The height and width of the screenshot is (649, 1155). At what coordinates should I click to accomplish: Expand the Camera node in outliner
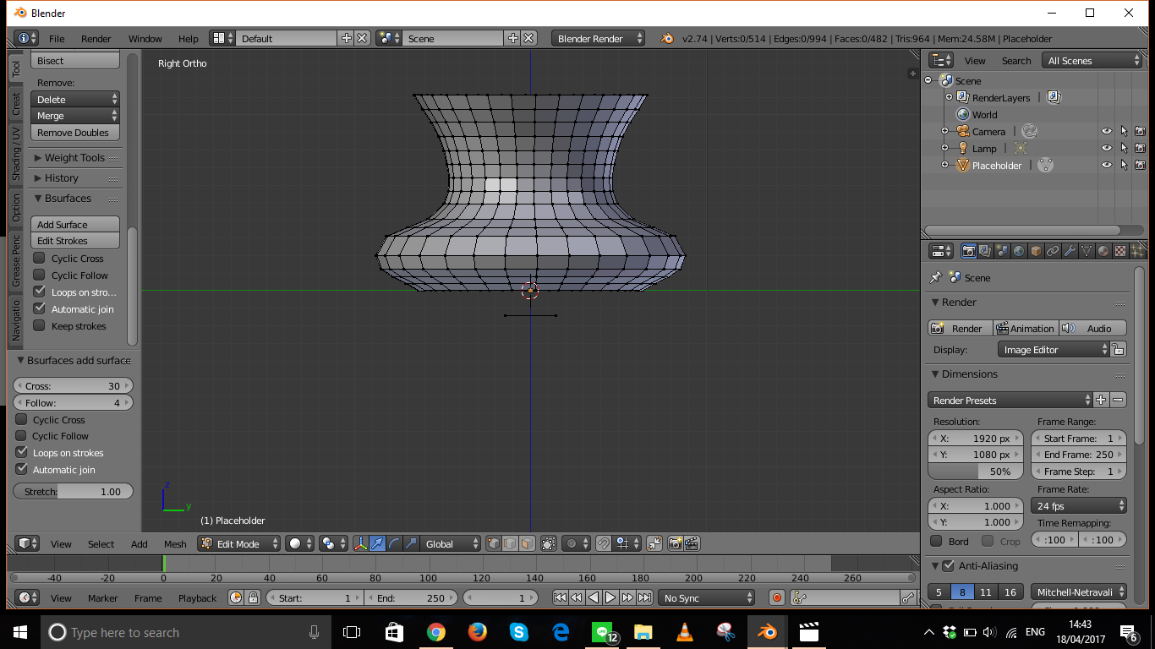click(x=944, y=131)
